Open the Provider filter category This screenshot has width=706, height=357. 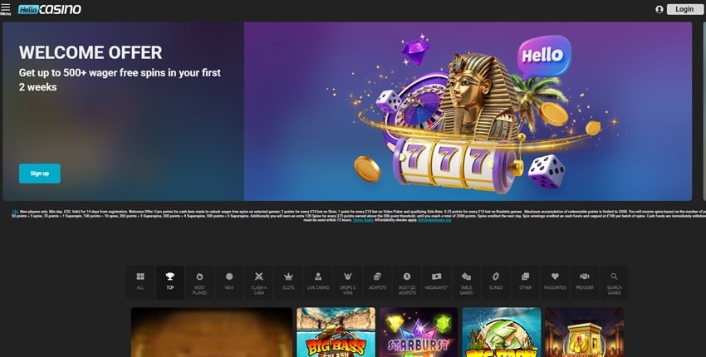pyautogui.click(x=585, y=282)
